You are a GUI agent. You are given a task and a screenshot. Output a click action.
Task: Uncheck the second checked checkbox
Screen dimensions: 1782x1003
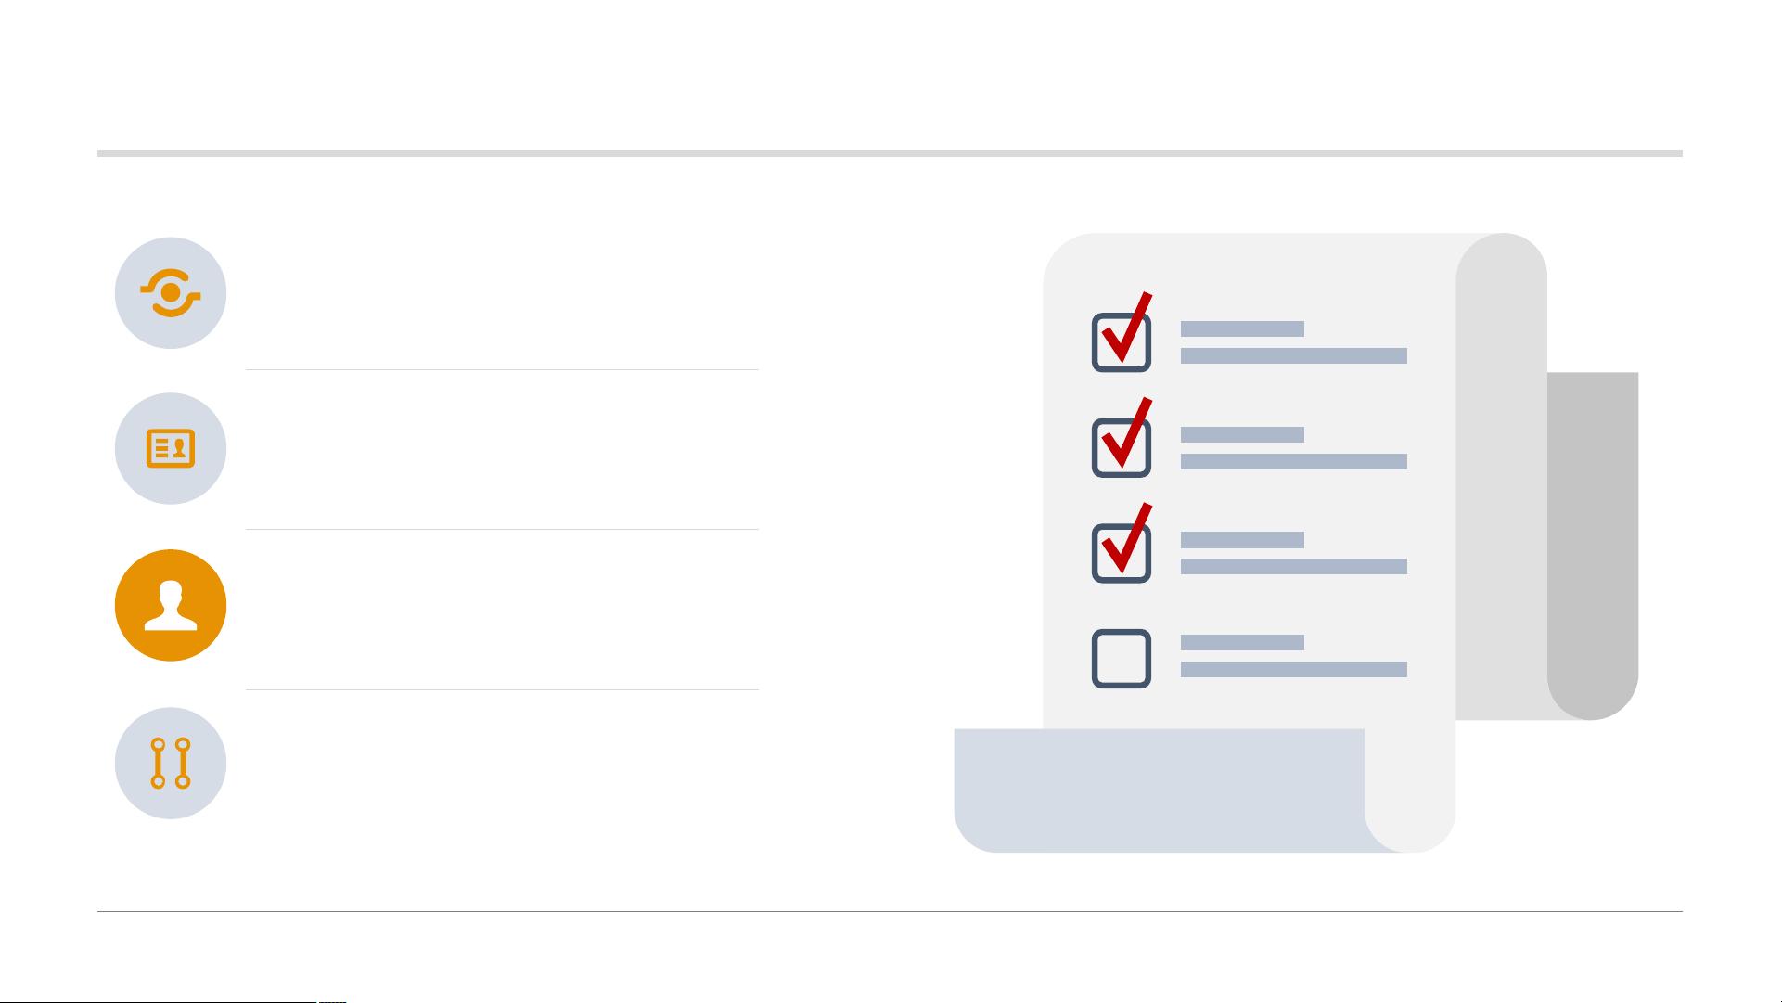coord(1122,448)
